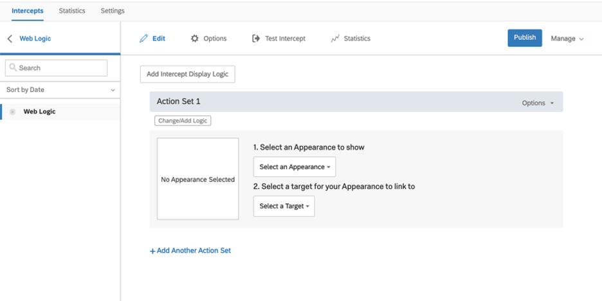Open the Sort by Date dropdown
The height and width of the screenshot is (301, 602).
coord(60,90)
